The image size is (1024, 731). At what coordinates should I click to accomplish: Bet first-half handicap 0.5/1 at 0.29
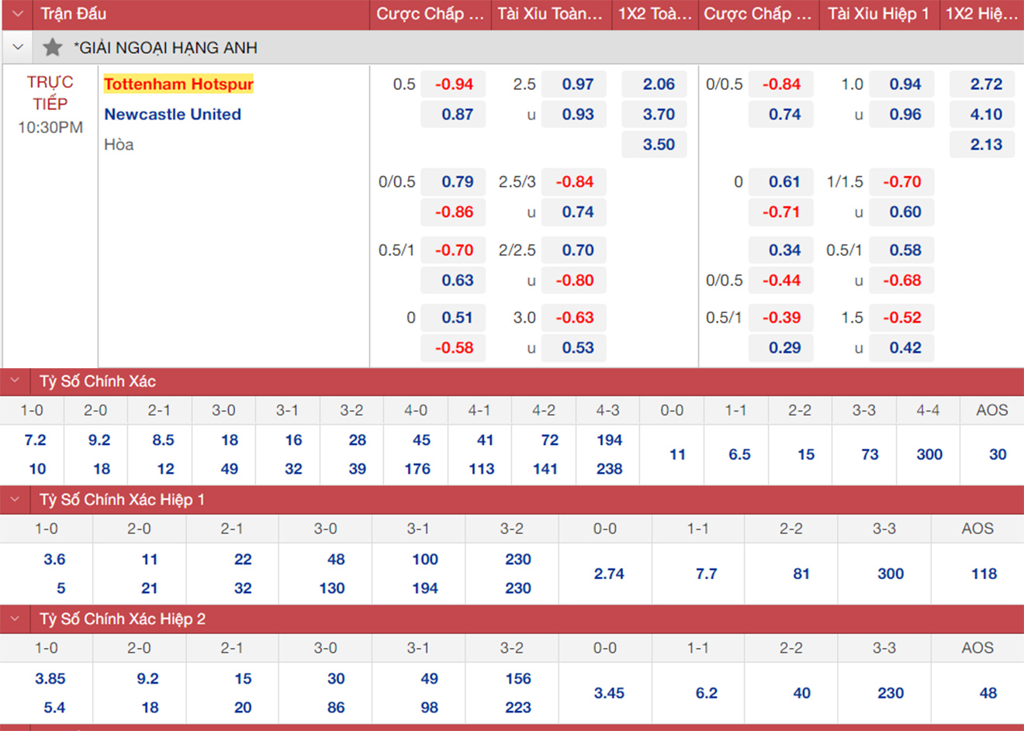tap(780, 348)
